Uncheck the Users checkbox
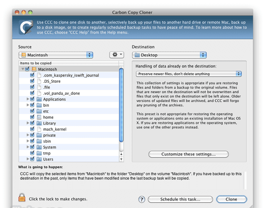This screenshot has width=270, height=208. pos(32,159)
